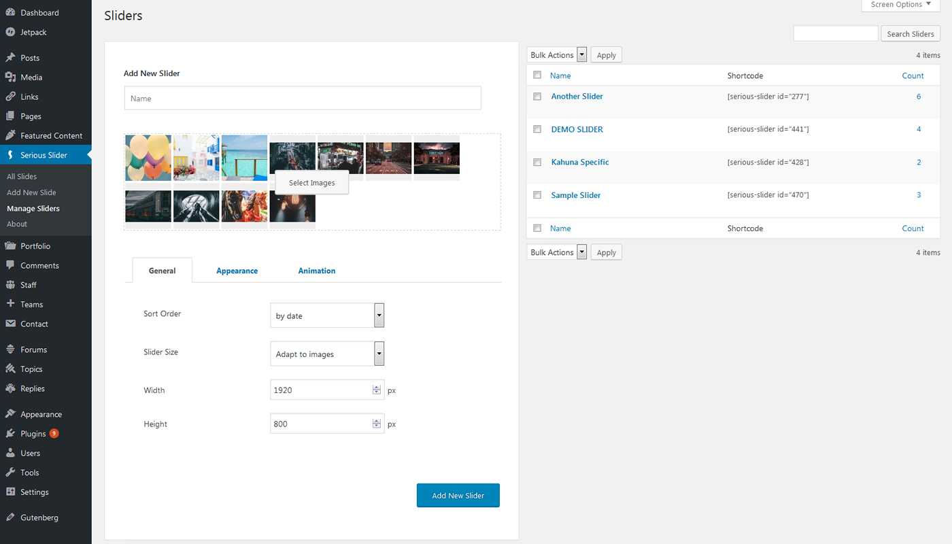952x544 pixels.
Task: Click the Replies icon in sidebar
Action: pos(10,388)
